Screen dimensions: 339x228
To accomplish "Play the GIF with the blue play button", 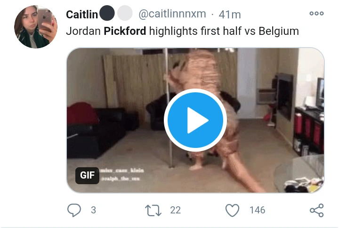I will pos(195,120).
